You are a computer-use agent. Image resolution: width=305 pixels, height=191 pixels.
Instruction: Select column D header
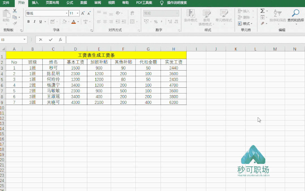tap(75, 49)
